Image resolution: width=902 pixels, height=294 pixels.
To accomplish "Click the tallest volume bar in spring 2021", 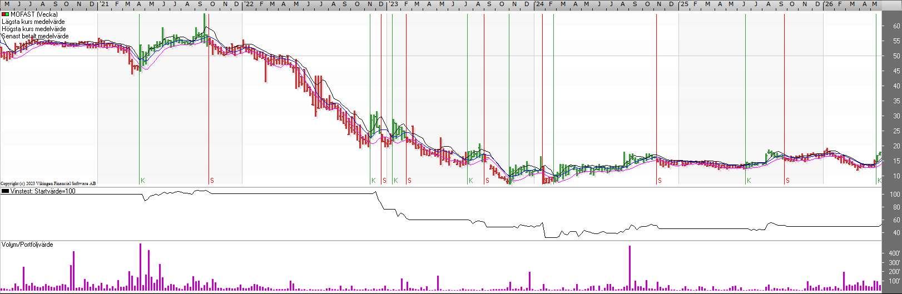I will click(140, 267).
